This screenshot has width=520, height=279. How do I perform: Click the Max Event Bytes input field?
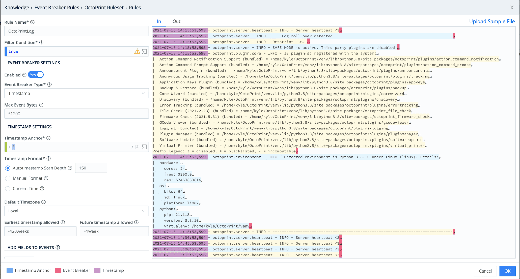[x=76, y=114]
